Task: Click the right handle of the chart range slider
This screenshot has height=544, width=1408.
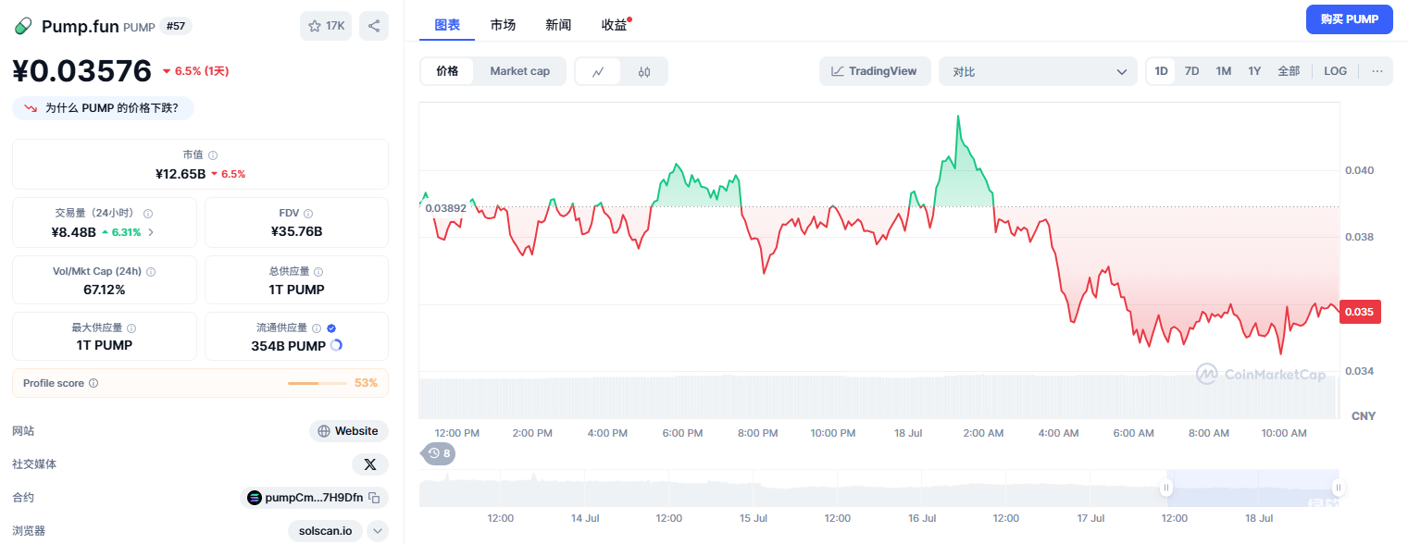Action: pyautogui.click(x=1338, y=488)
